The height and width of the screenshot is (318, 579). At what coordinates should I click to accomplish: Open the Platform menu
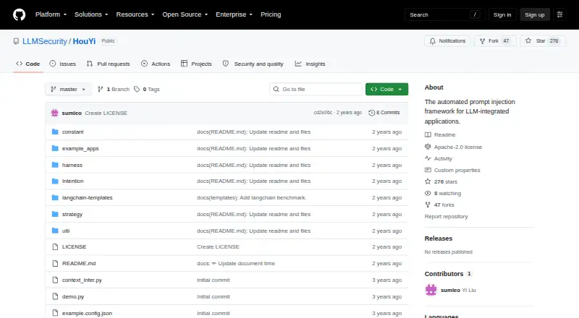[x=51, y=14]
